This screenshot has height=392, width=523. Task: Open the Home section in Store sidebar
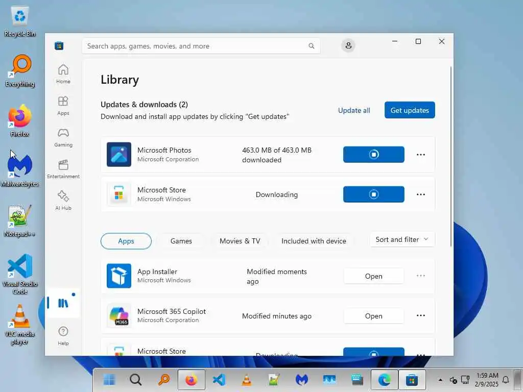click(x=63, y=74)
